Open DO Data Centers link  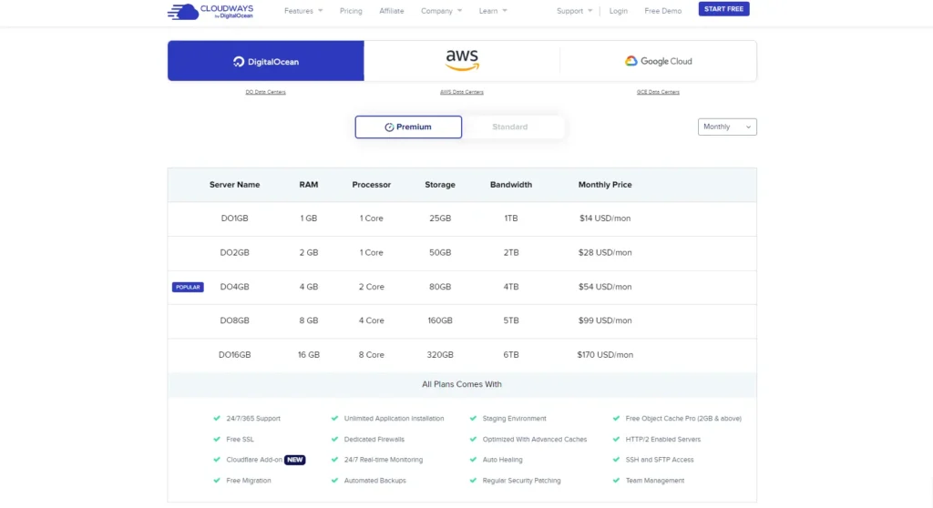tap(265, 92)
